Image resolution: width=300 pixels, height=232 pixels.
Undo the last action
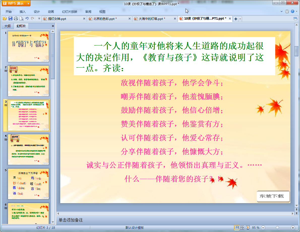pyautogui.click(x=27, y=19)
